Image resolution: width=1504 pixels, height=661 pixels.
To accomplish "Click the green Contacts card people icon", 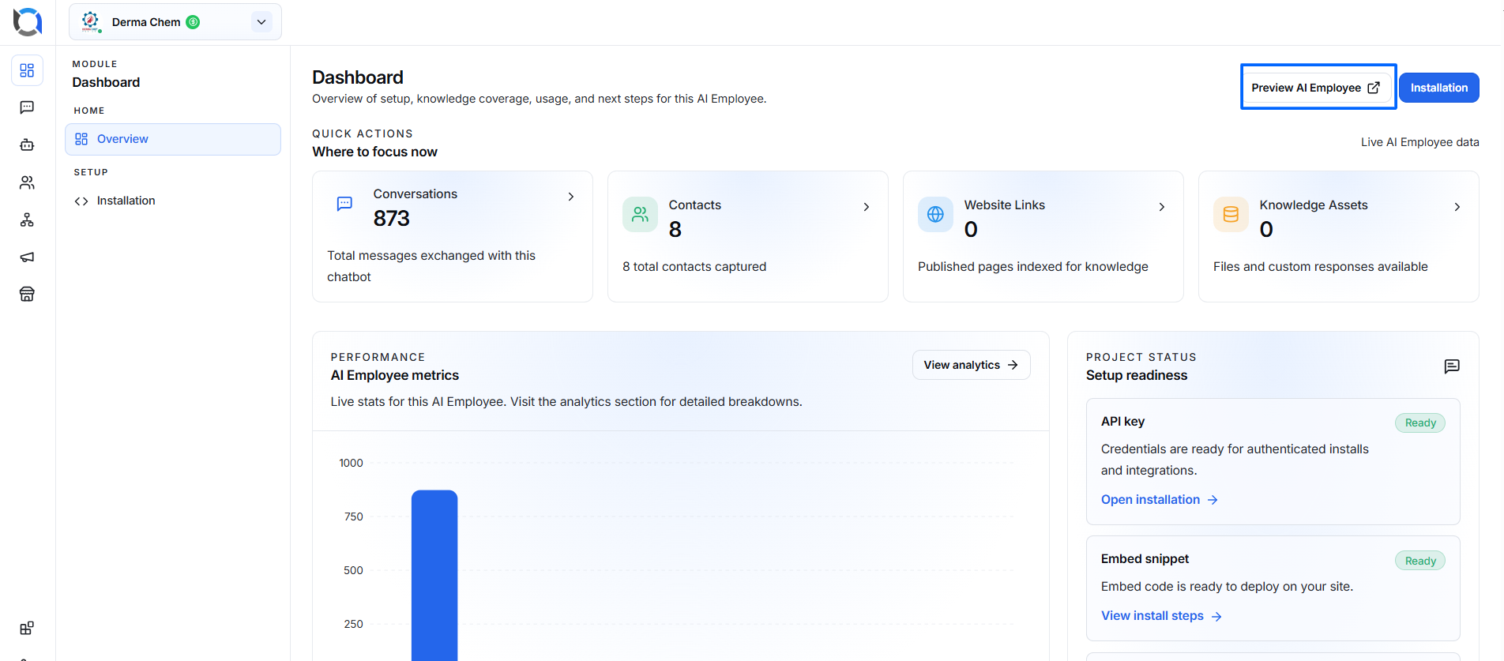I will 640,215.
